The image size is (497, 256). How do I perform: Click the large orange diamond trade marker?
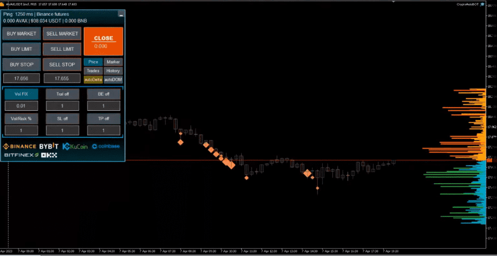pos(230,164)
